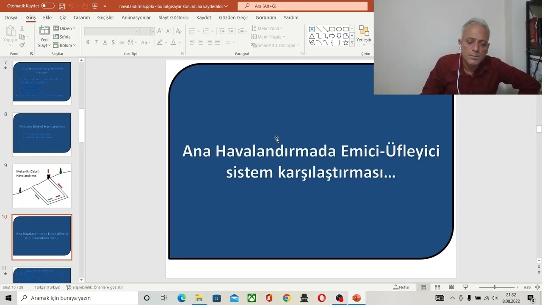Click the font color A button

(x=173, y=42)
